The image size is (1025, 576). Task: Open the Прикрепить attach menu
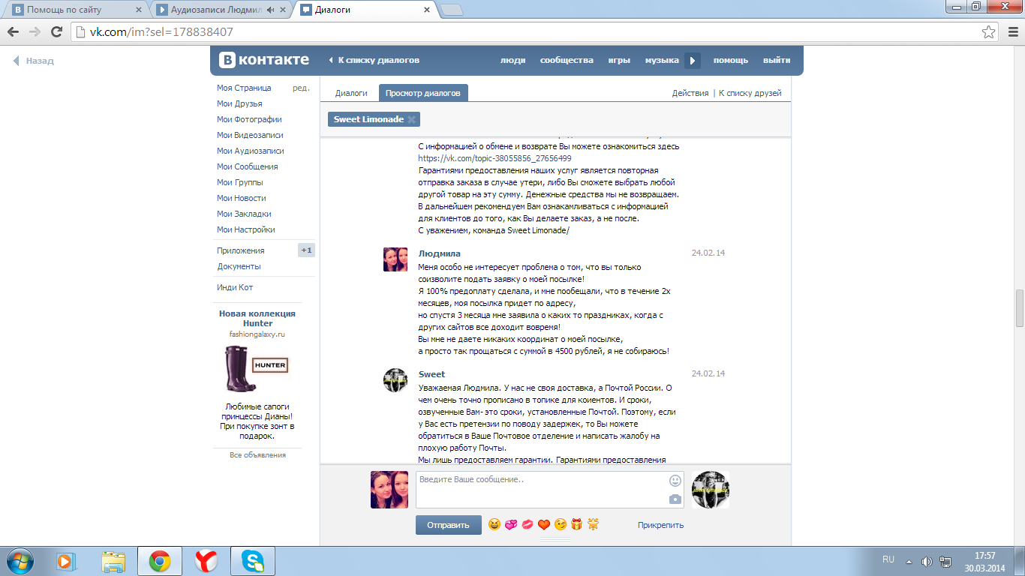click(x=660, y=525)
